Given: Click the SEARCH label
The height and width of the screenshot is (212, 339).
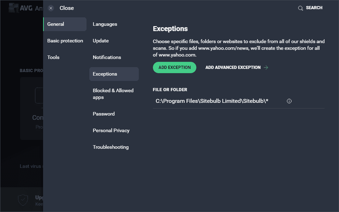Looking at the screenshot, I should point(314,8).
